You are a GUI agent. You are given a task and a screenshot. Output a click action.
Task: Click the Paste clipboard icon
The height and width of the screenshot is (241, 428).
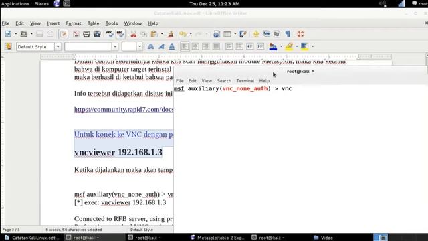[x=154, y=34]
